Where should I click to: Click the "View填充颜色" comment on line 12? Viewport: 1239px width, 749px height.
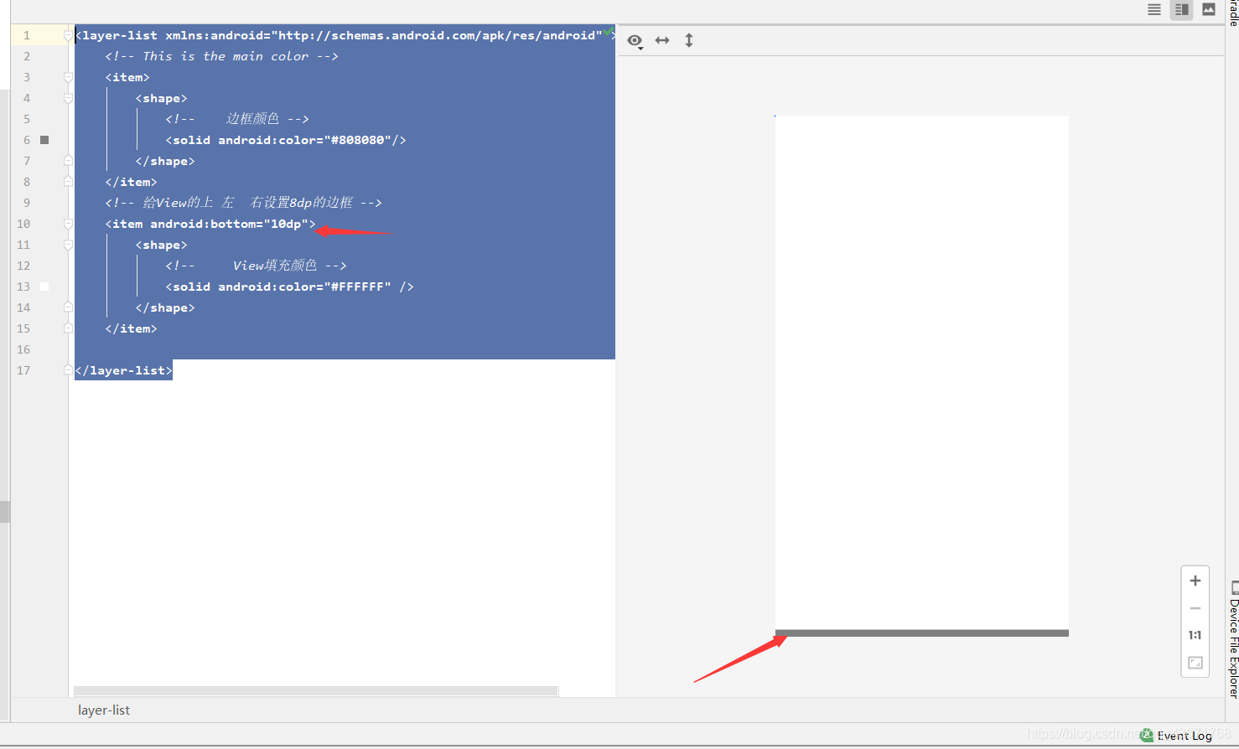point(256,266)
